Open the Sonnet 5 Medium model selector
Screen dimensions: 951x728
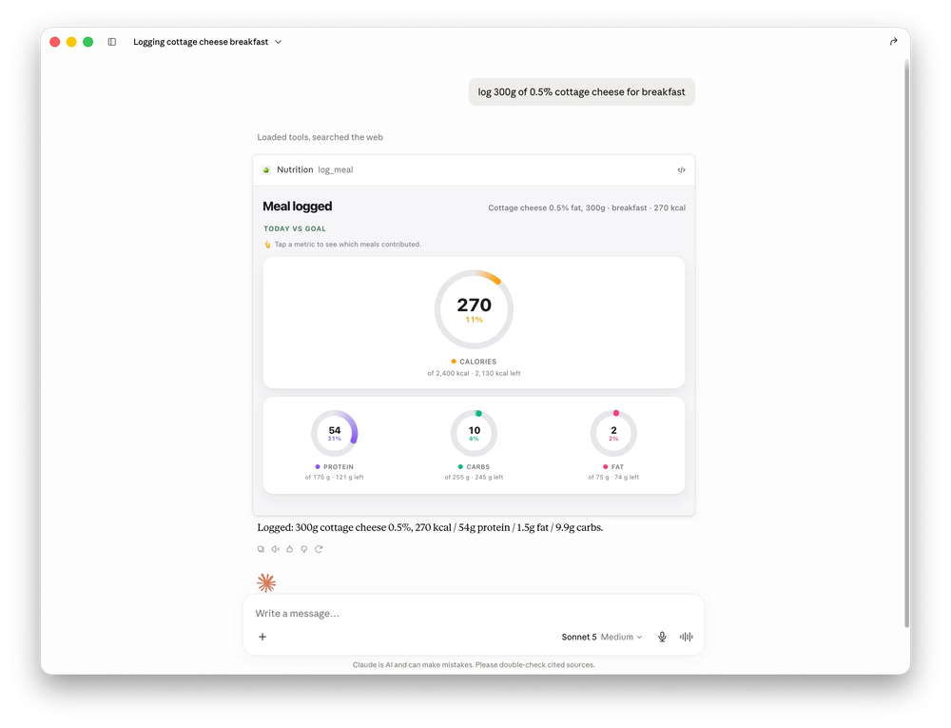pyautogui.click(x=602, y=637)
